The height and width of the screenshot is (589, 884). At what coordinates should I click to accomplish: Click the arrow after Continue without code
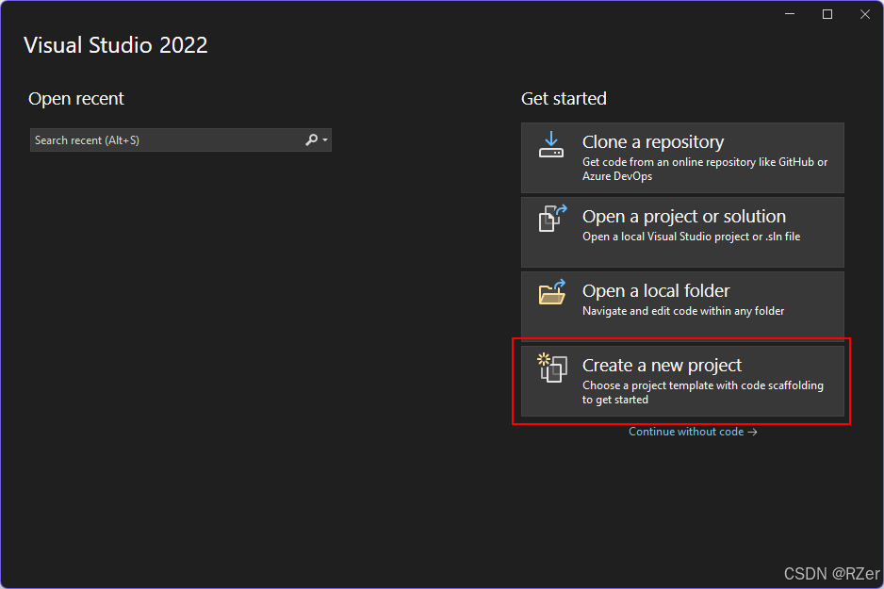click(x=752, y=433)
